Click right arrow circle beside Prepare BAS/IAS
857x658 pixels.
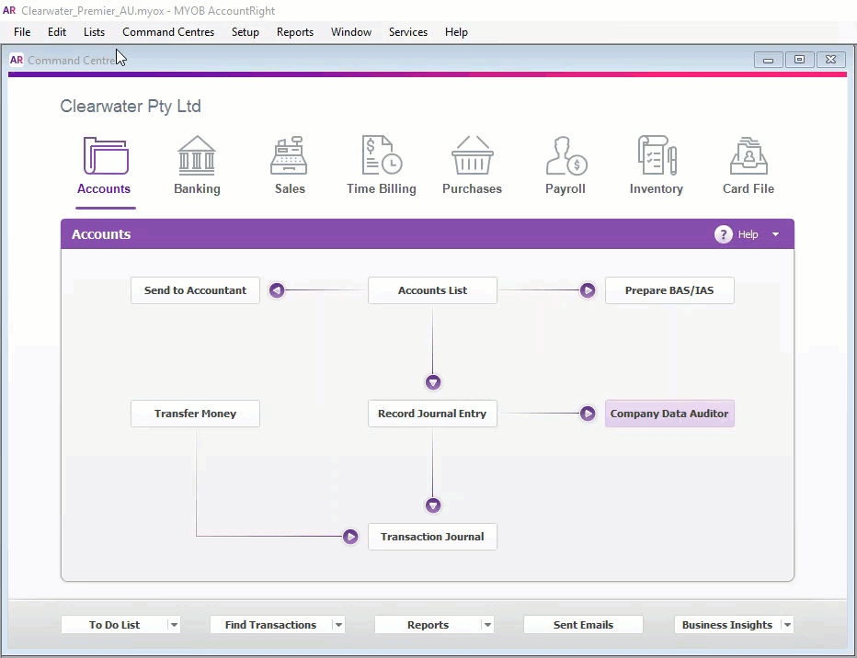[588, 290]
